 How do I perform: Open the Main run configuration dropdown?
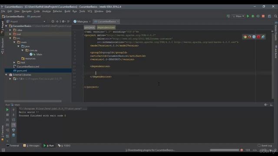point(238,16)
